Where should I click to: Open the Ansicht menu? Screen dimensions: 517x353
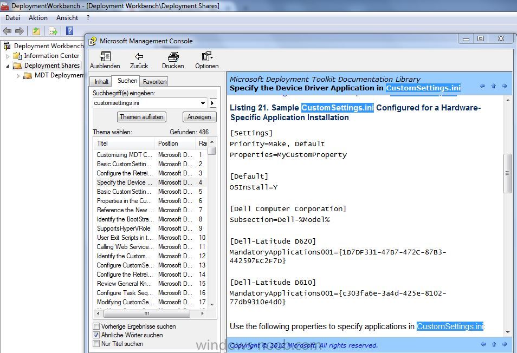pyautogui.click(x=67, y=18)
